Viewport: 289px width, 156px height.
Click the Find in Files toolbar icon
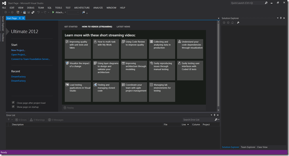(x=84, y=12)
